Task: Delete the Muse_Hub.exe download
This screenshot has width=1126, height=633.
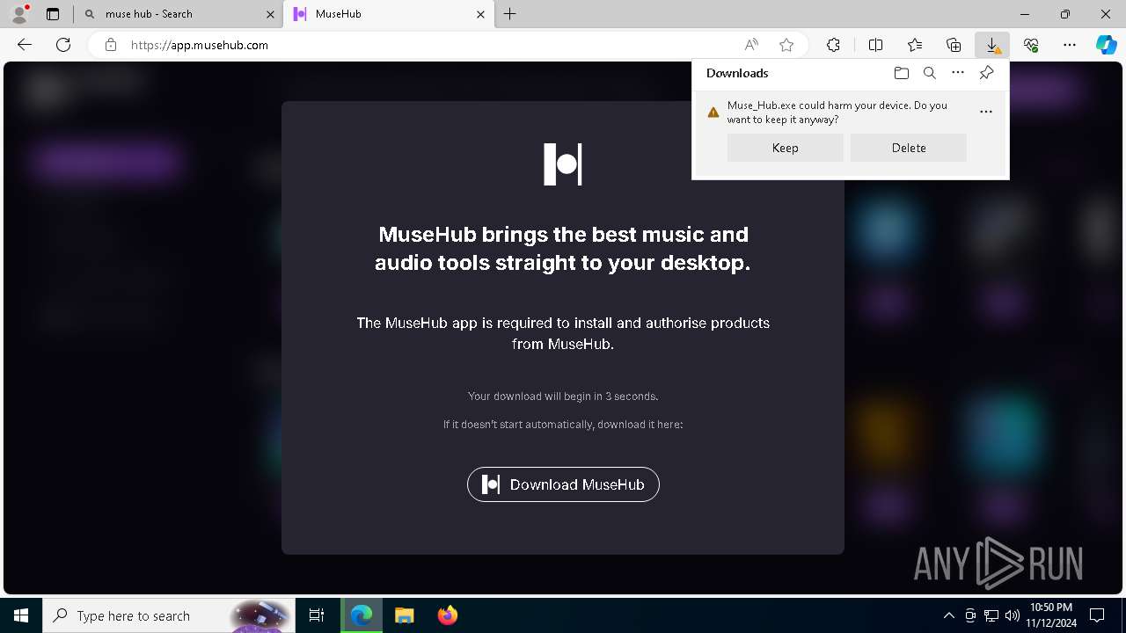Action: [x=909, y=148]
